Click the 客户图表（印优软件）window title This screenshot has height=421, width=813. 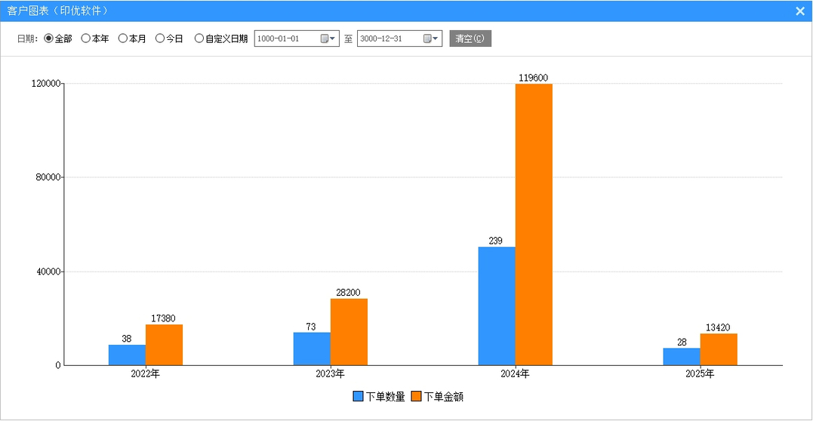(x=57, y=11)
